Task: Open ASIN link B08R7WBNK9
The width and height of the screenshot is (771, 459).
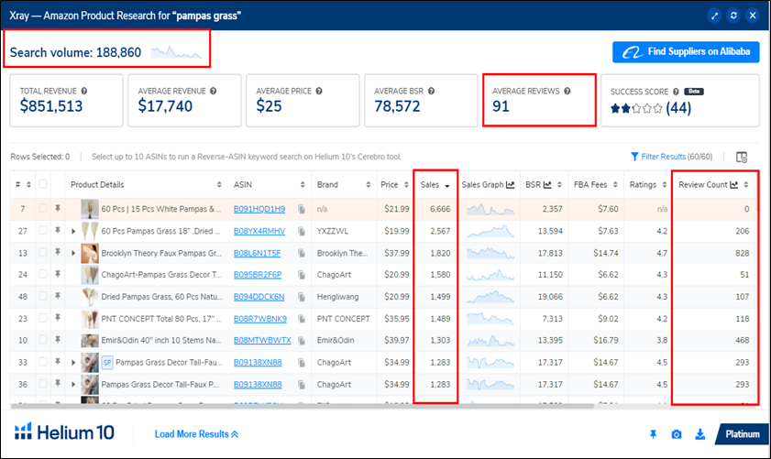Action: [x=260, y=319]
